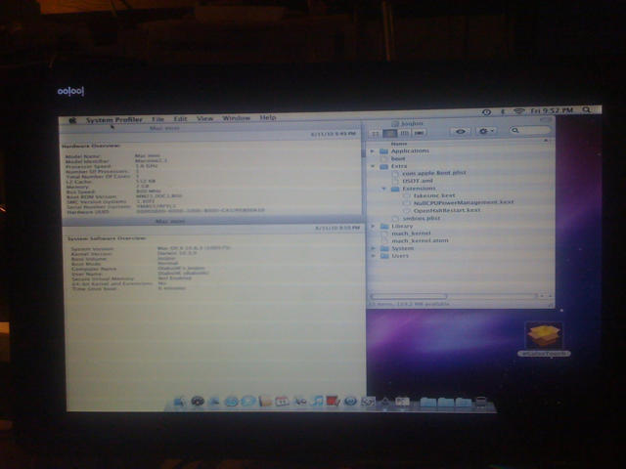The width and height of the screenshot is (626, 469).
Task: Switch Finder to column view
Action: pyautogui.click(x=404, y=133)
